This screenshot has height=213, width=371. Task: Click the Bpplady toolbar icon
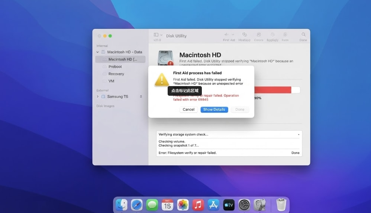(x=272, y=35)
